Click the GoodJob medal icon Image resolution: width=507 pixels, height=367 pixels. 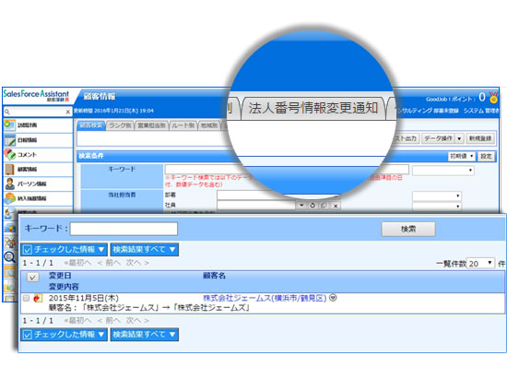(x=493, y=98)
